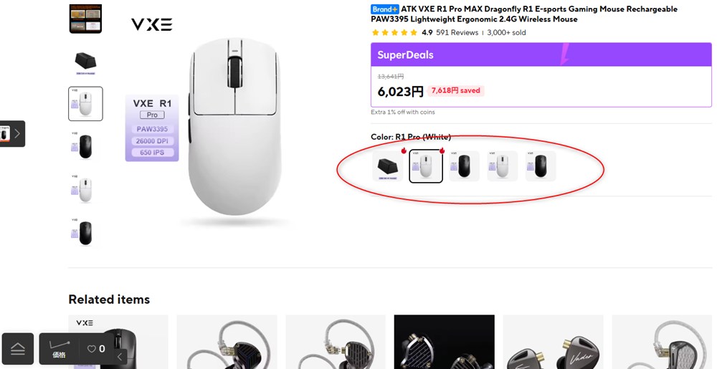Open the first related item with VXE mouse
Screen dimensions: 717x369
(118, 342)
